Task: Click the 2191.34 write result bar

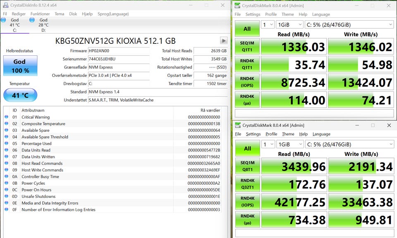Action: 361,166
